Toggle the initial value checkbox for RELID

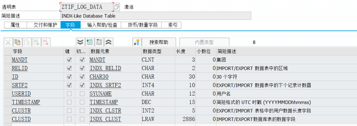(82, 68)
